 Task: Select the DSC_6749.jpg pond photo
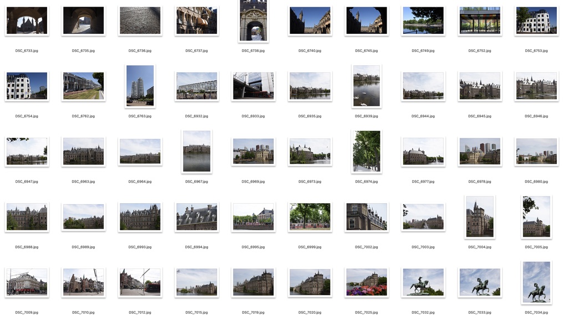pos(423,20)
